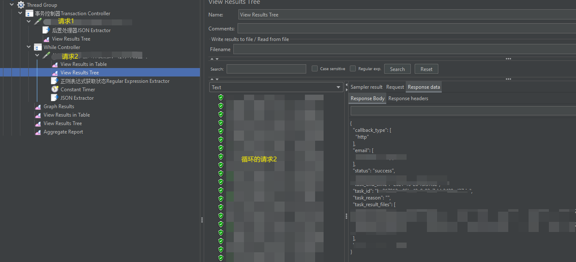Open the Response headers sub-tab
The image size is (576, 262).
tap(408, 98)
